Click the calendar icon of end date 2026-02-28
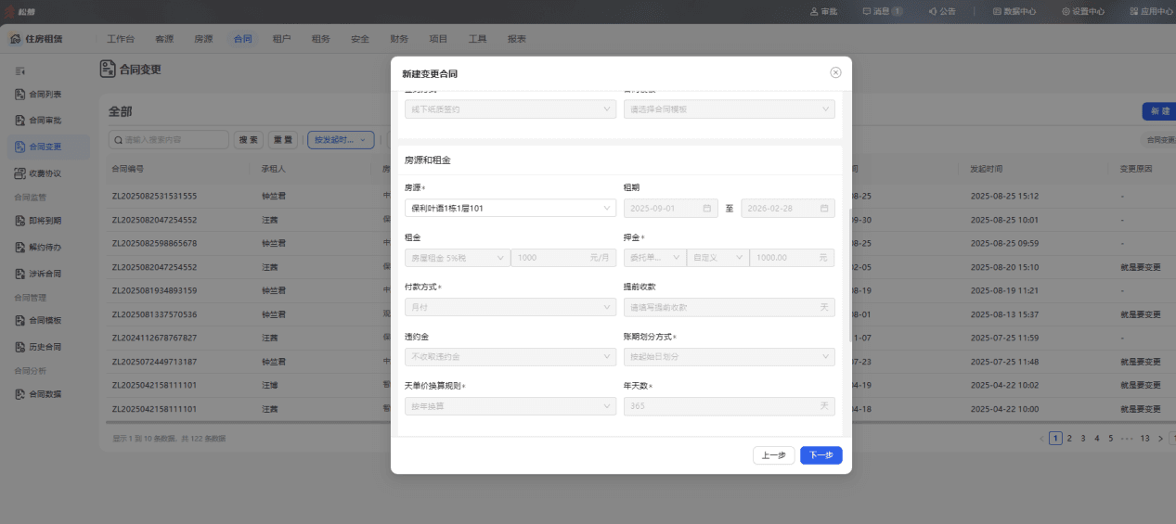 tap(823, 209)
